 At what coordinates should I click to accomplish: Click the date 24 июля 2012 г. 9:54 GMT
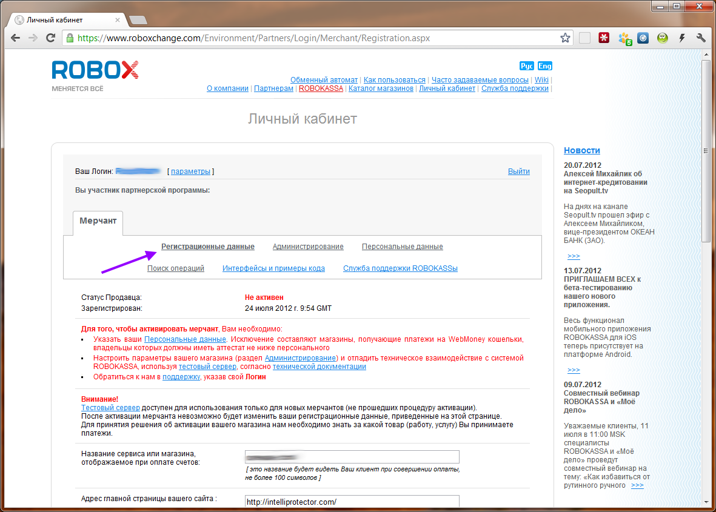coord(288,308)
